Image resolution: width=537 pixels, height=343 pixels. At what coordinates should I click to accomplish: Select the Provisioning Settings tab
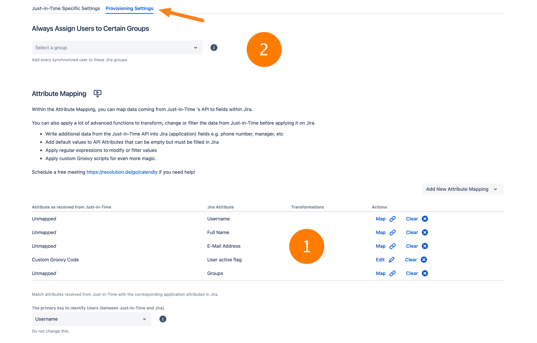(129, 9)
